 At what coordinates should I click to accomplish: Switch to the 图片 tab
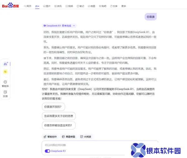point(47,6)
